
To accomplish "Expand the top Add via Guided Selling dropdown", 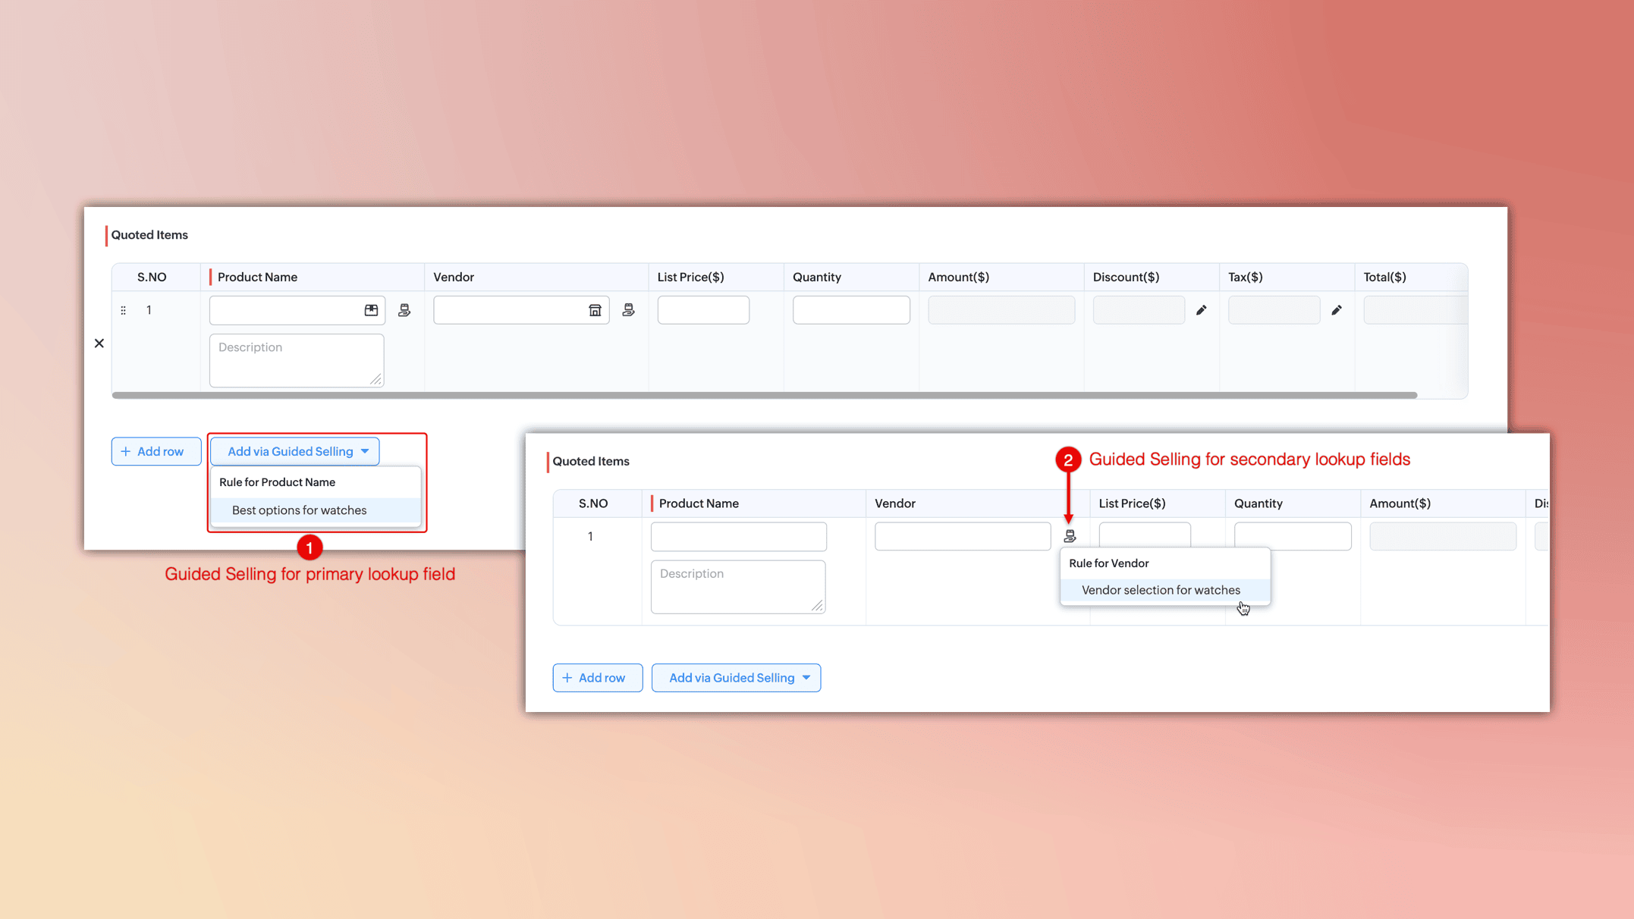I will point(295,451).
